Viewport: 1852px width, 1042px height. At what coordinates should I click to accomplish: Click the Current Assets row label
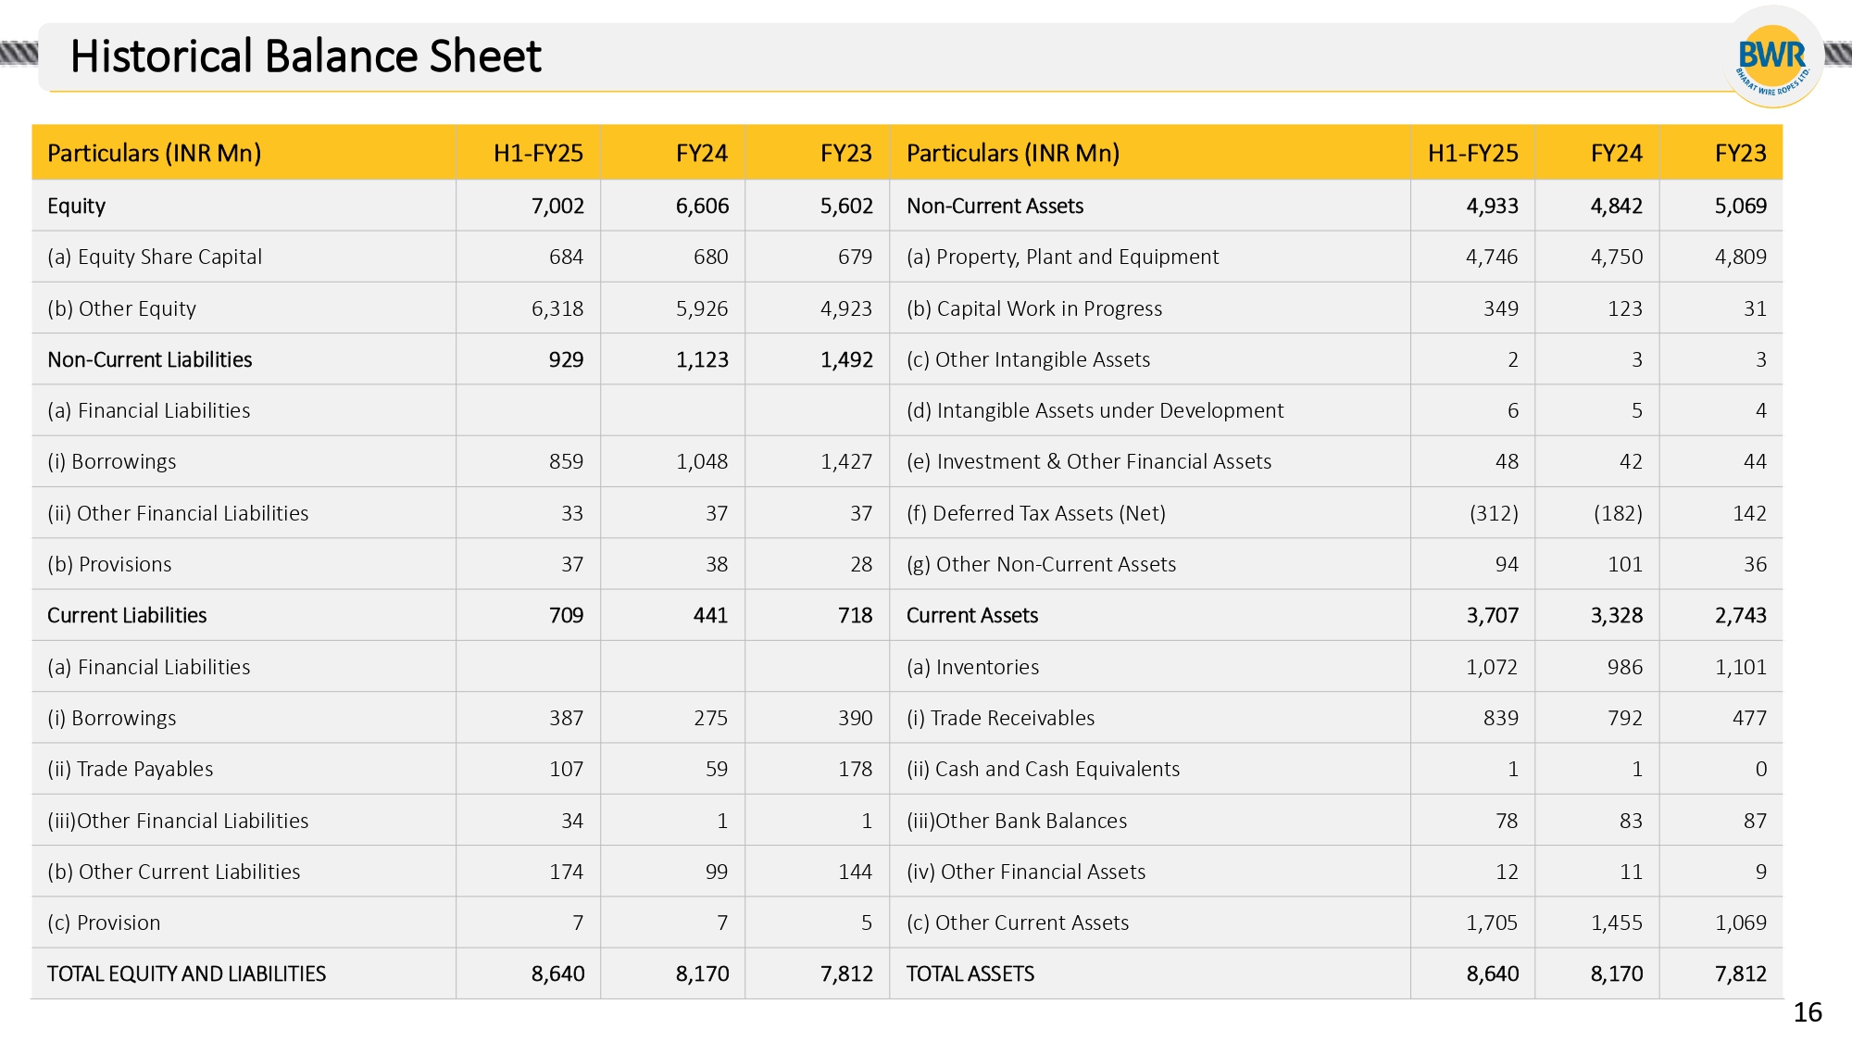tap(971, 615)
